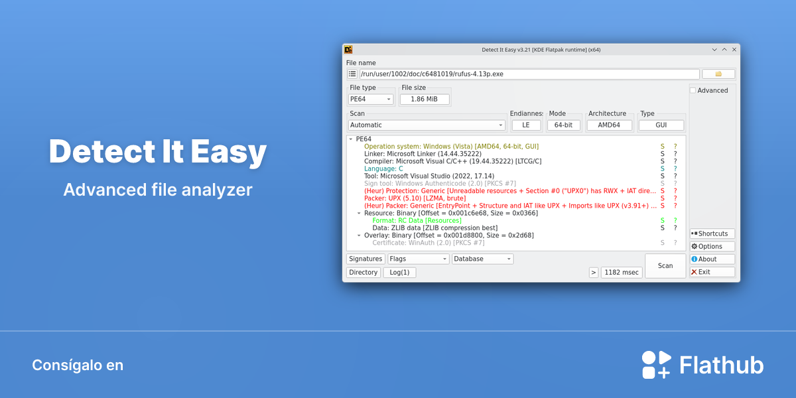Collapse the Overlay: Binary tree node
This screenshot has width=796, height=398.
tap(359, 235)
